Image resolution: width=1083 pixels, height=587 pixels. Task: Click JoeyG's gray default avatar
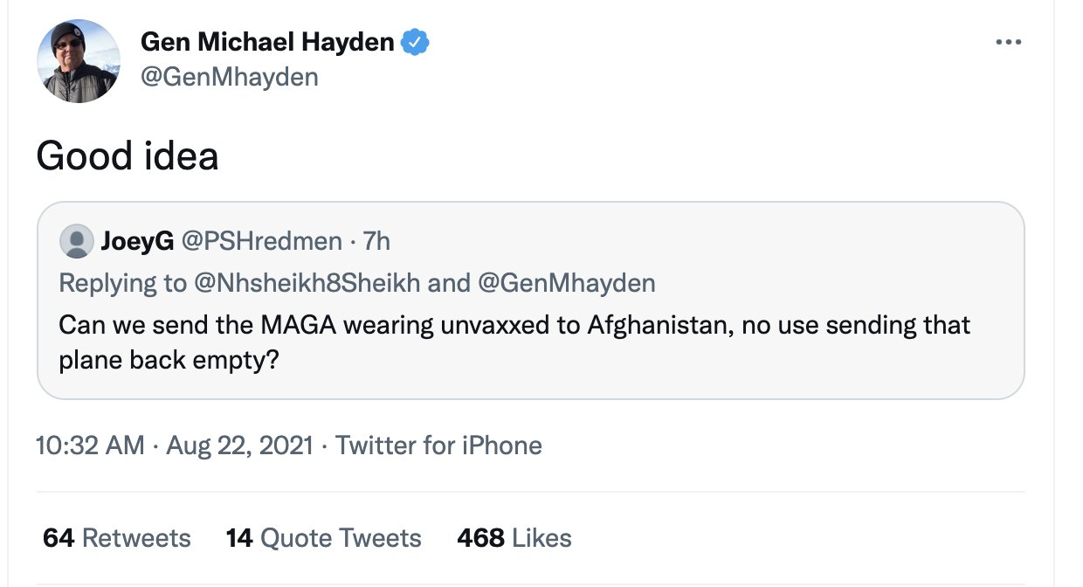[x=77, y=241]
